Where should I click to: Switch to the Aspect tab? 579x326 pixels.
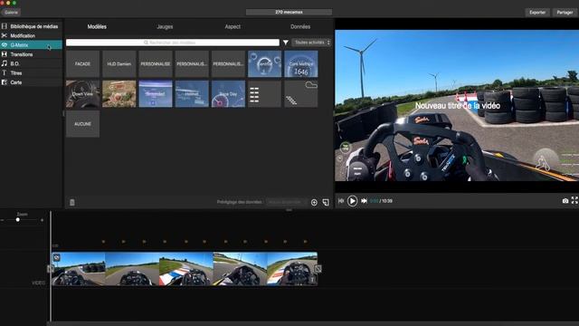pyautogui.click(x=233, y=26)
